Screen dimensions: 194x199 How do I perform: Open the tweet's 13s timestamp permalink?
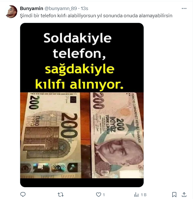click(84, 9)
